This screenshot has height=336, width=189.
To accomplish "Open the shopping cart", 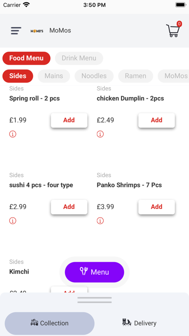I will [174, 29].
